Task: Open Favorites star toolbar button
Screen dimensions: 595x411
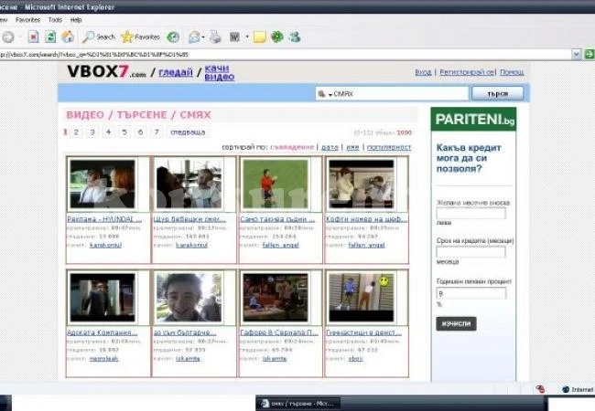Action: [x=140, y=37]
